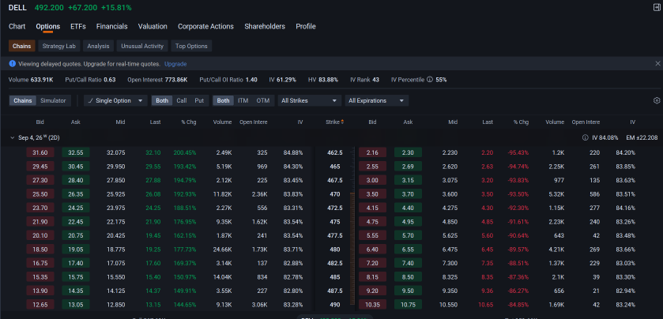Select strike 465 row
The width and height of the screenshot is (663, 319).
pyautogui.click(x=334, y=167)
